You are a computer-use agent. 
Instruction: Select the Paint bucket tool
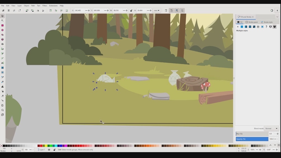point(3,82)
